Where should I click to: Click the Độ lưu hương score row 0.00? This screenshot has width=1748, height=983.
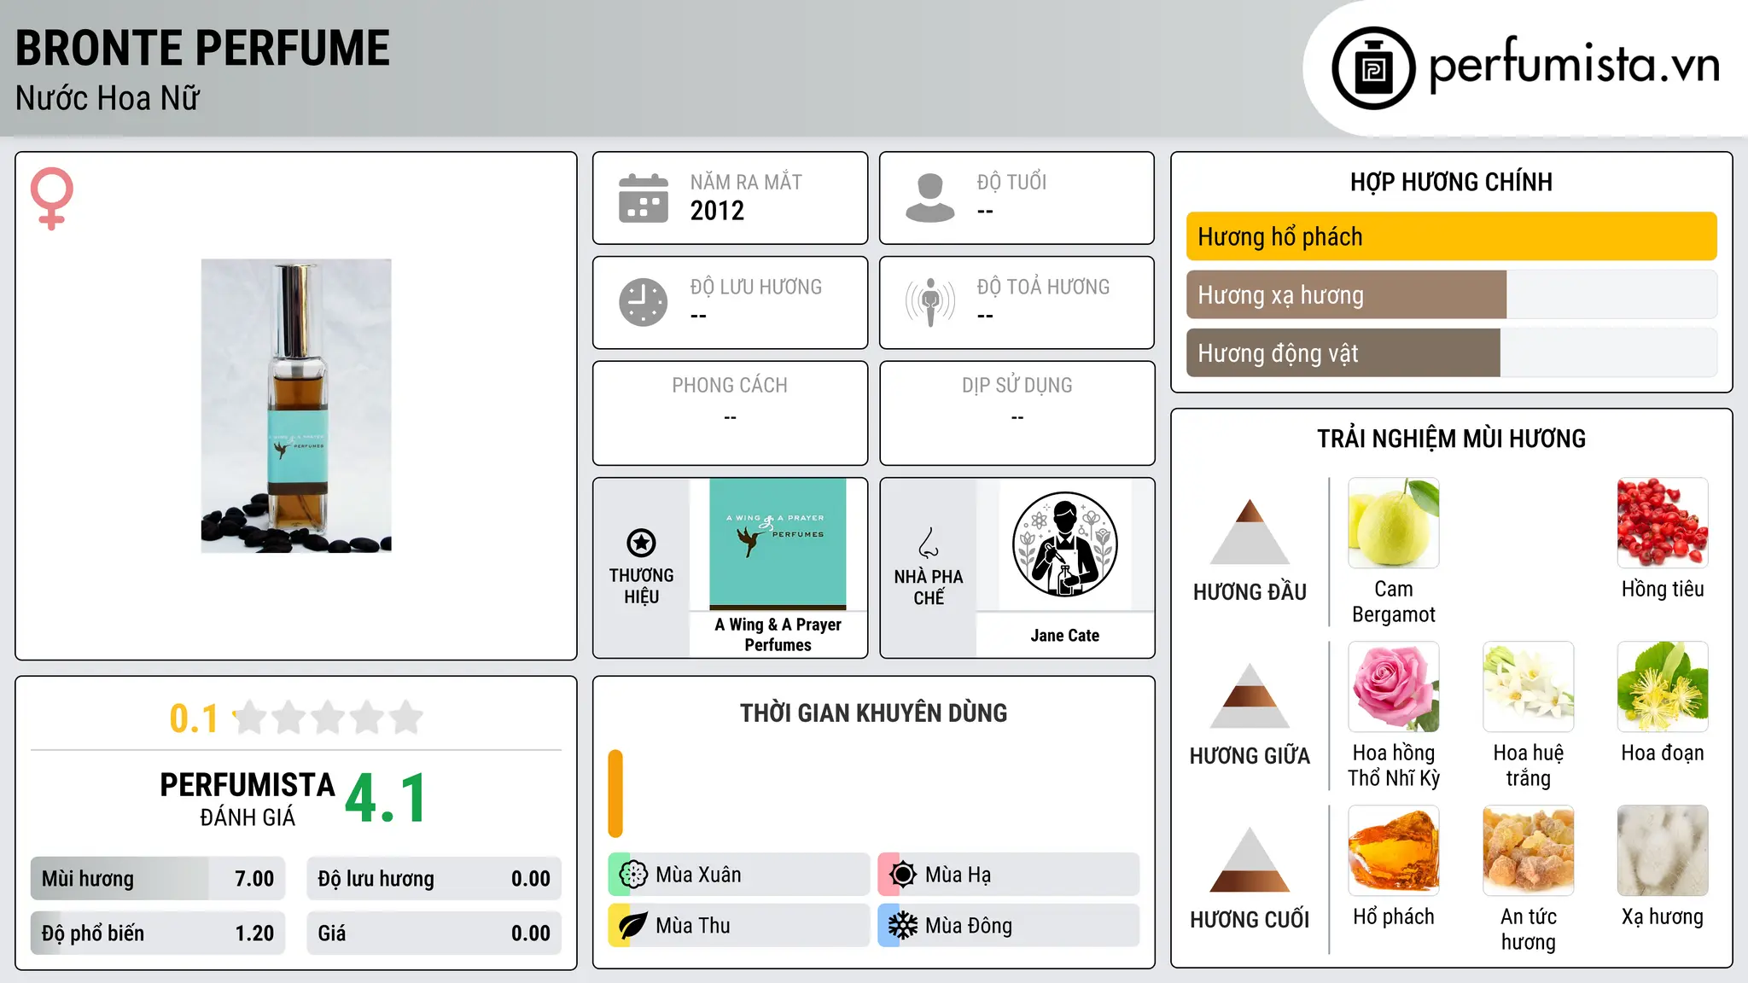pos(434,879)
